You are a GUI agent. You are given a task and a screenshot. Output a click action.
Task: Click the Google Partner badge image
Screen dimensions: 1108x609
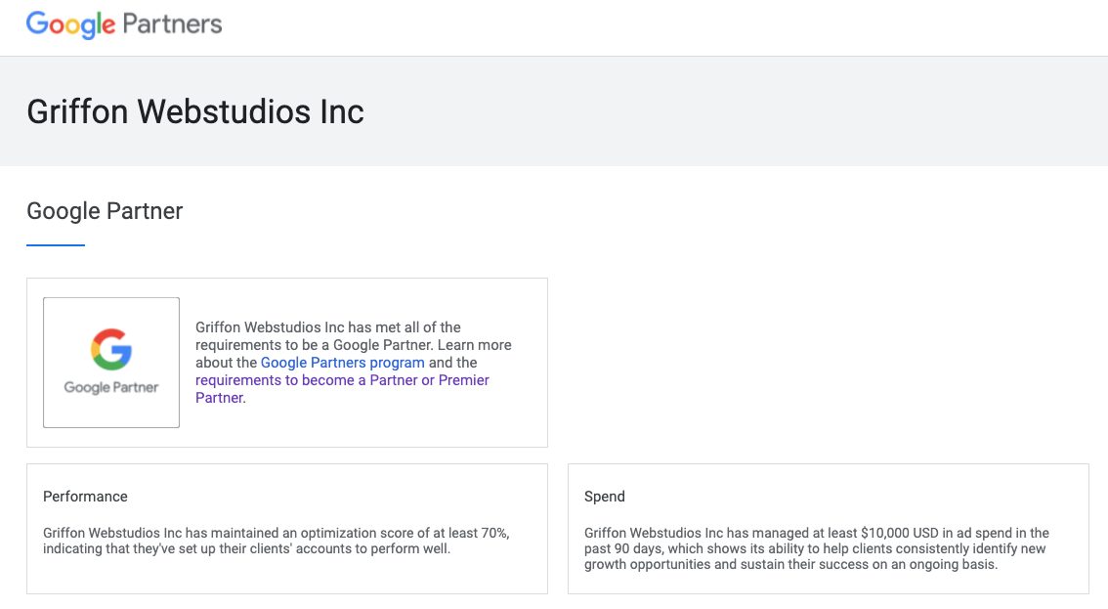tap(111, 362)
